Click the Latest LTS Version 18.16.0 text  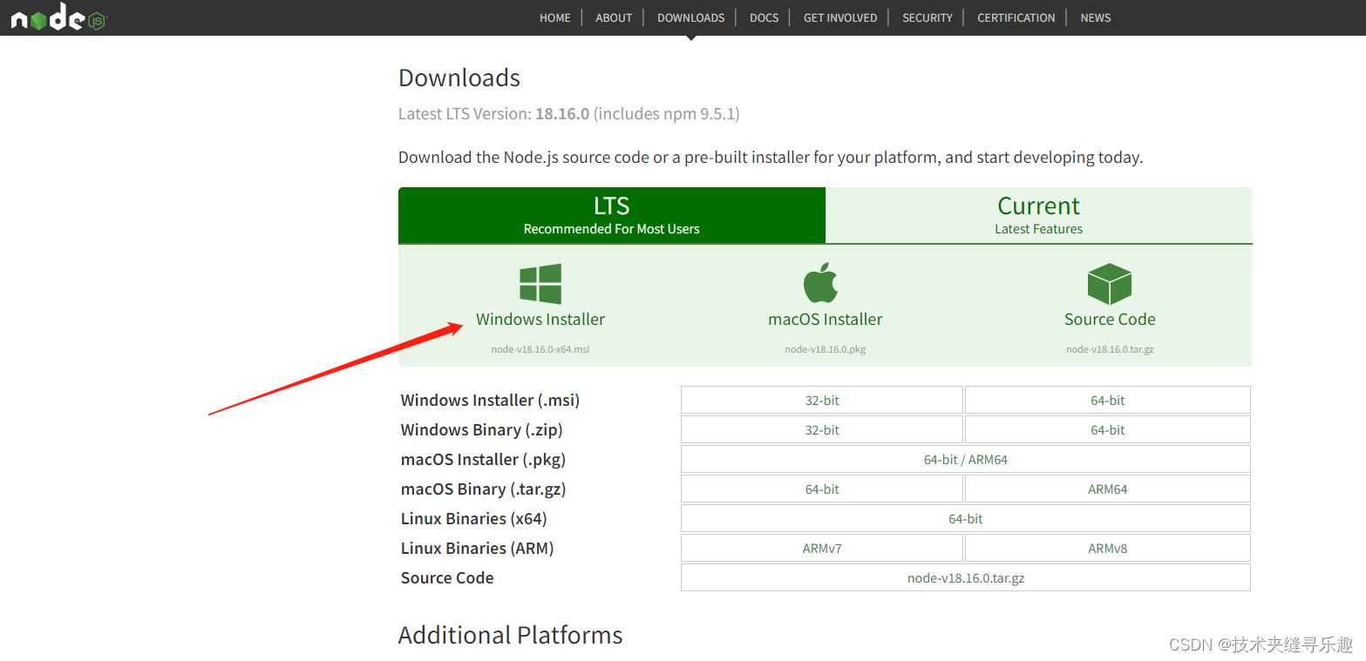click(569, 114)
